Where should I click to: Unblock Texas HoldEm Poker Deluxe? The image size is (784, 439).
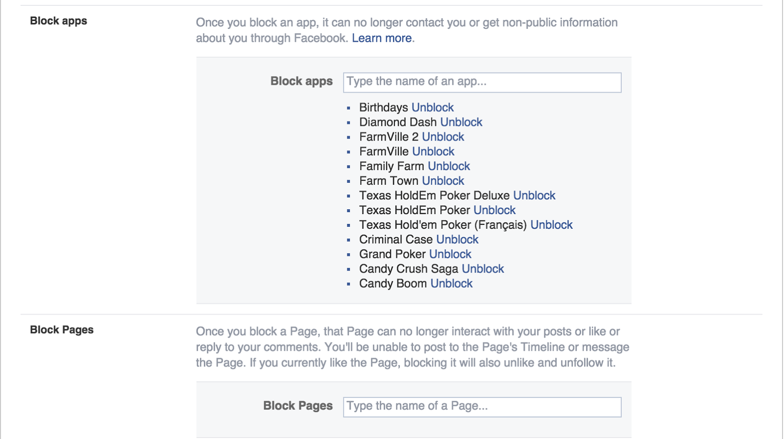pos(534,195)
